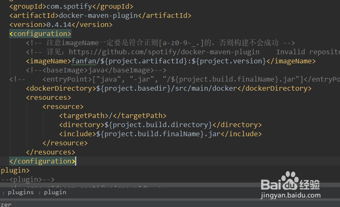Click the opening <configuration> tag
340x207 pixels.
[40, 34]
